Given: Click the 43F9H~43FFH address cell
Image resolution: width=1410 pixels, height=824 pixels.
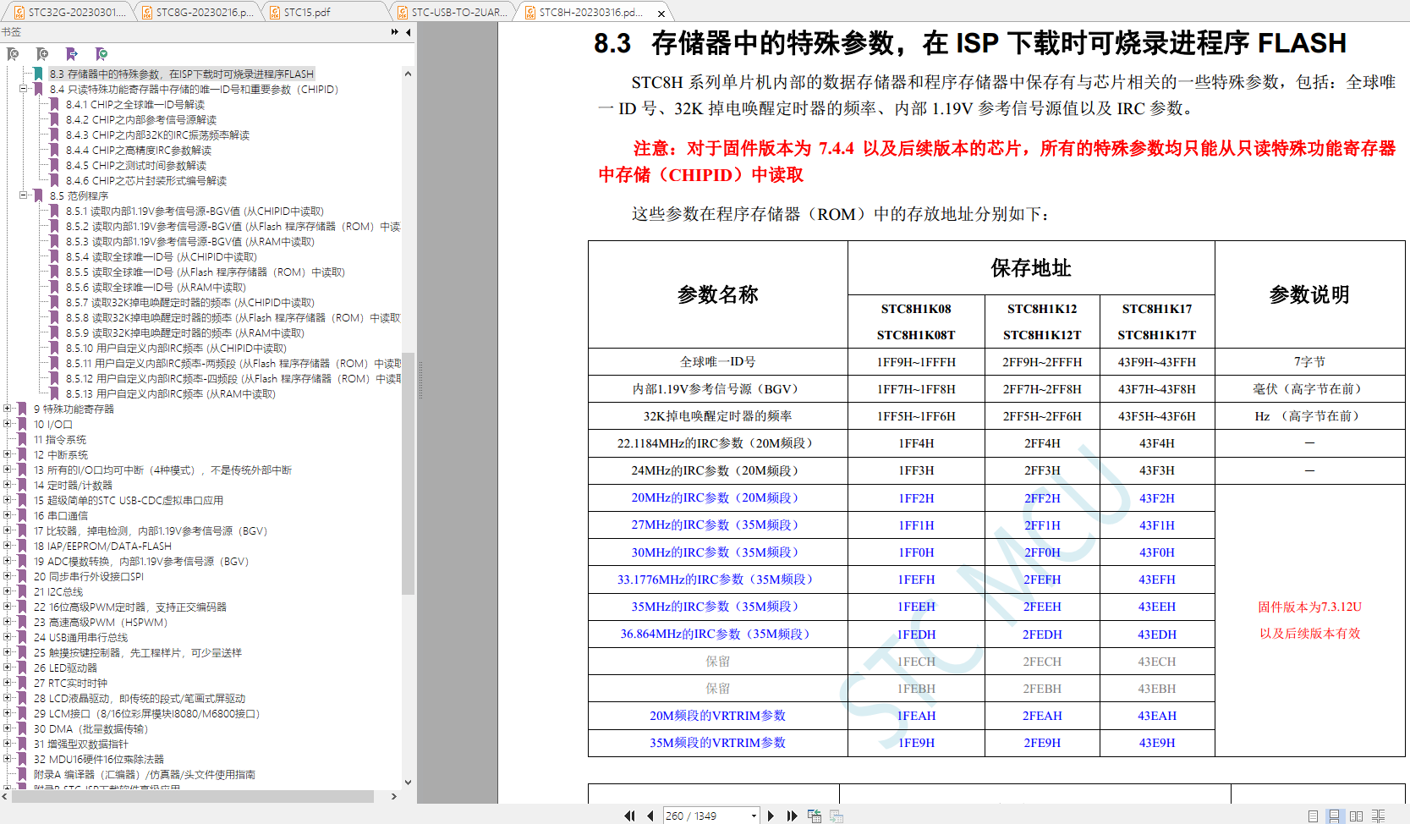Looking at the screenshot, I should pyautogui.click(x=1157, y=361).
